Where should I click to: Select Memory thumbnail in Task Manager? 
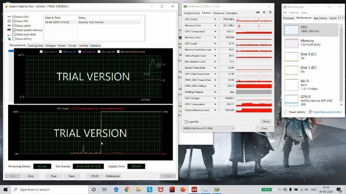point(291,43)
